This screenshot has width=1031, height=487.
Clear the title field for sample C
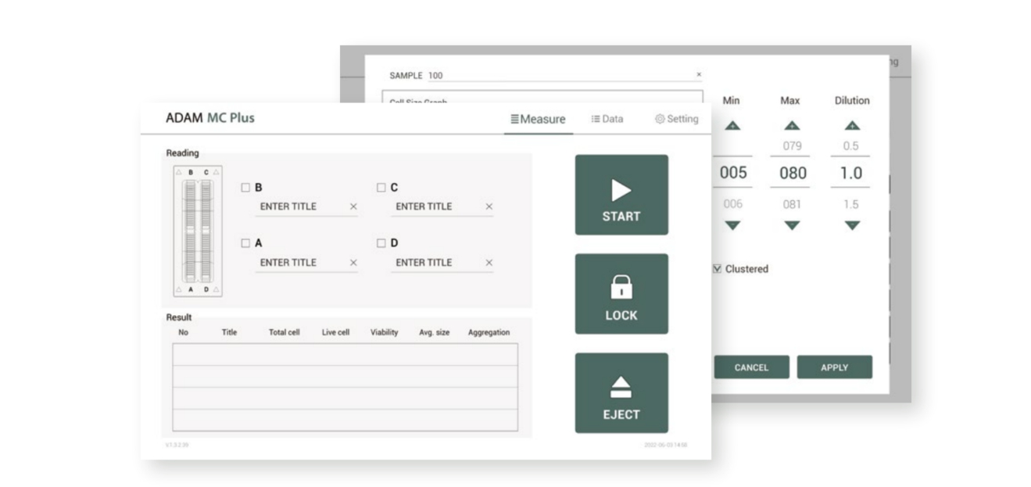point(489,207)
